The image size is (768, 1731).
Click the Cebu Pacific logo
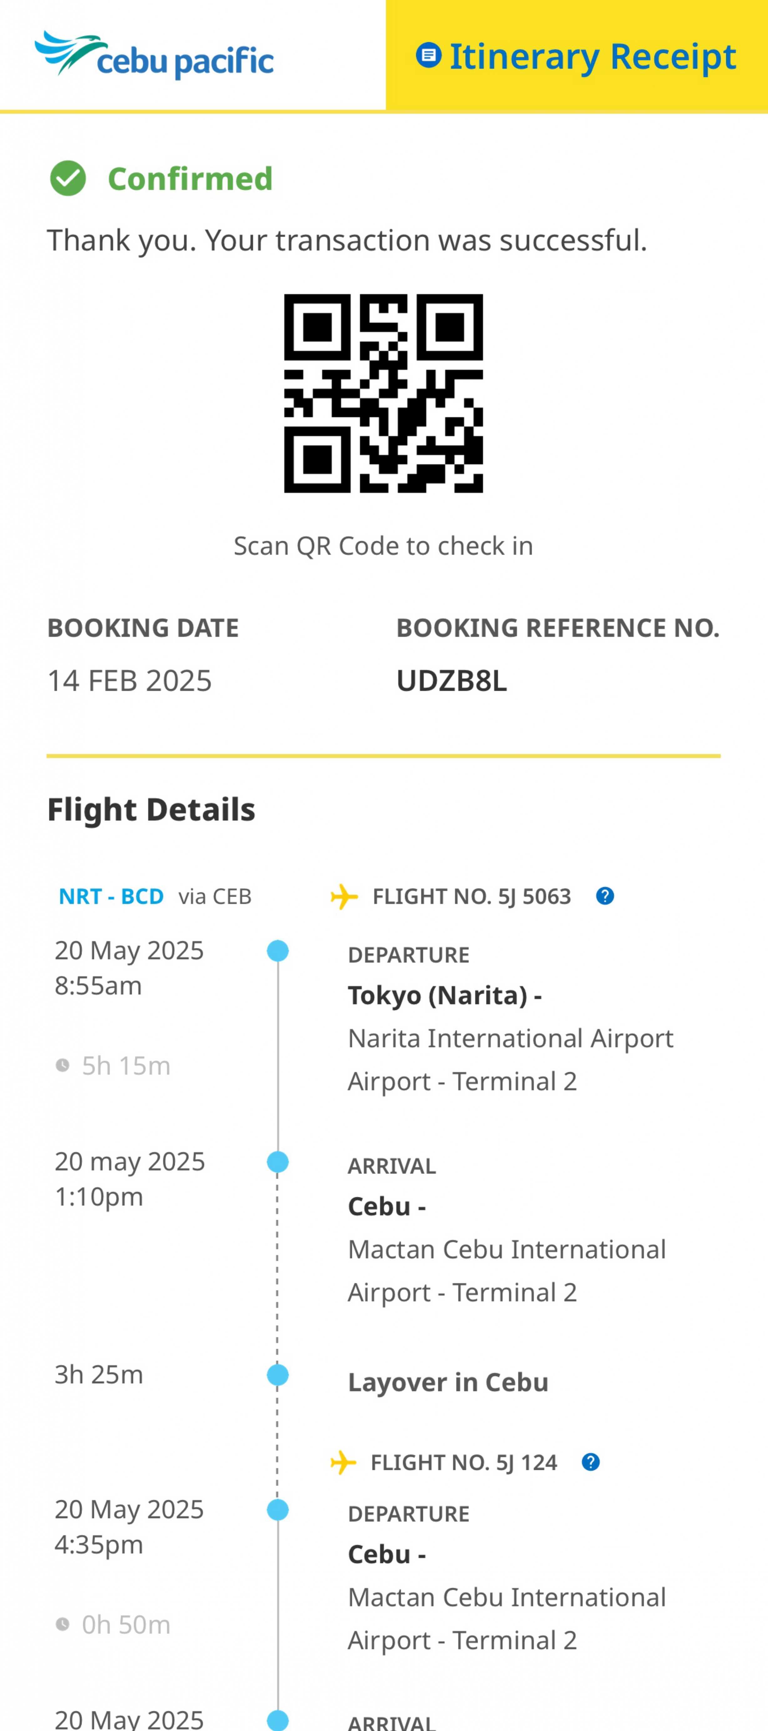(x=154, y=55)
